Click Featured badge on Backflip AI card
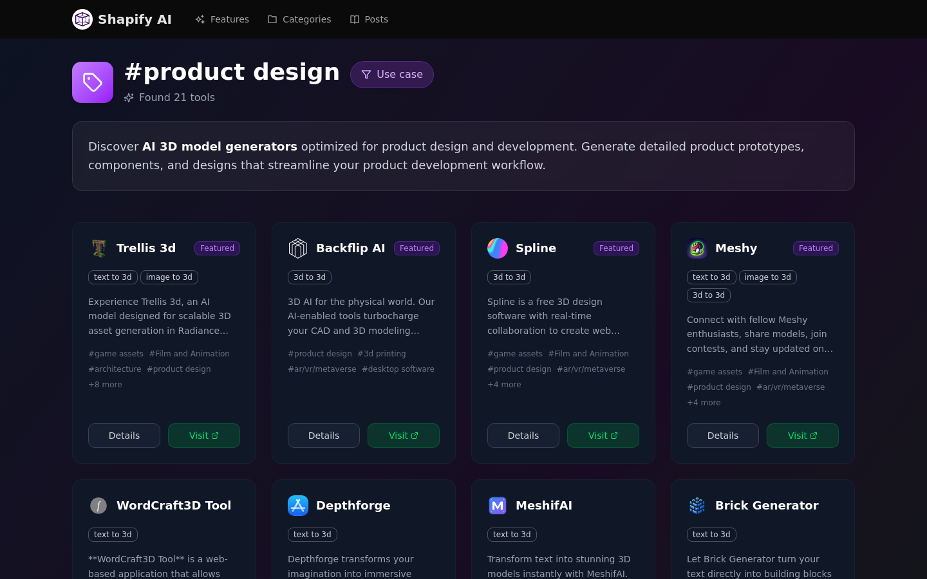Screen dimensions: 927x579 417,248
